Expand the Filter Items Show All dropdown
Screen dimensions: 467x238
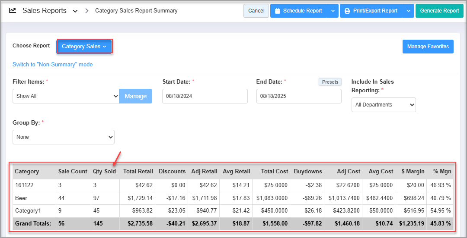[65, 96]
